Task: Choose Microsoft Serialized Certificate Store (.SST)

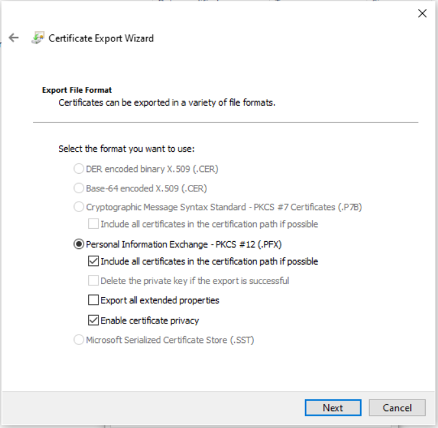Action: pos(79,339)
